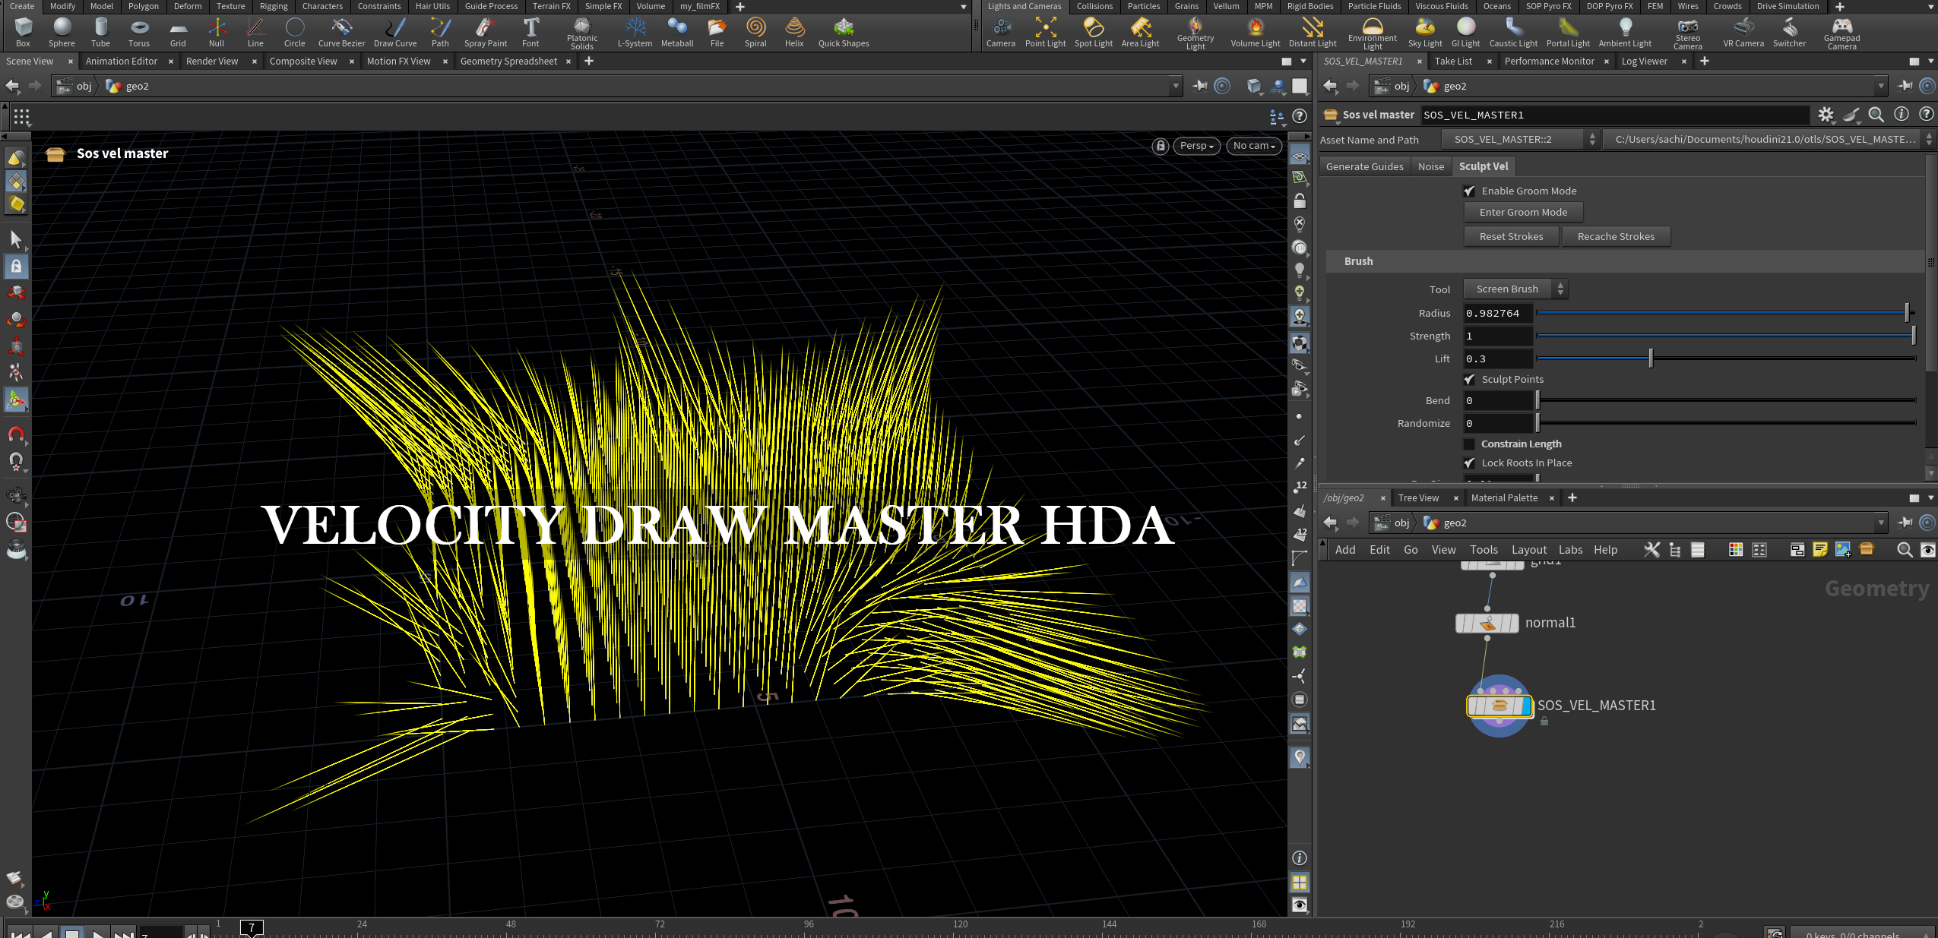Open the Layout menu in network editor

coord(1528,550)
